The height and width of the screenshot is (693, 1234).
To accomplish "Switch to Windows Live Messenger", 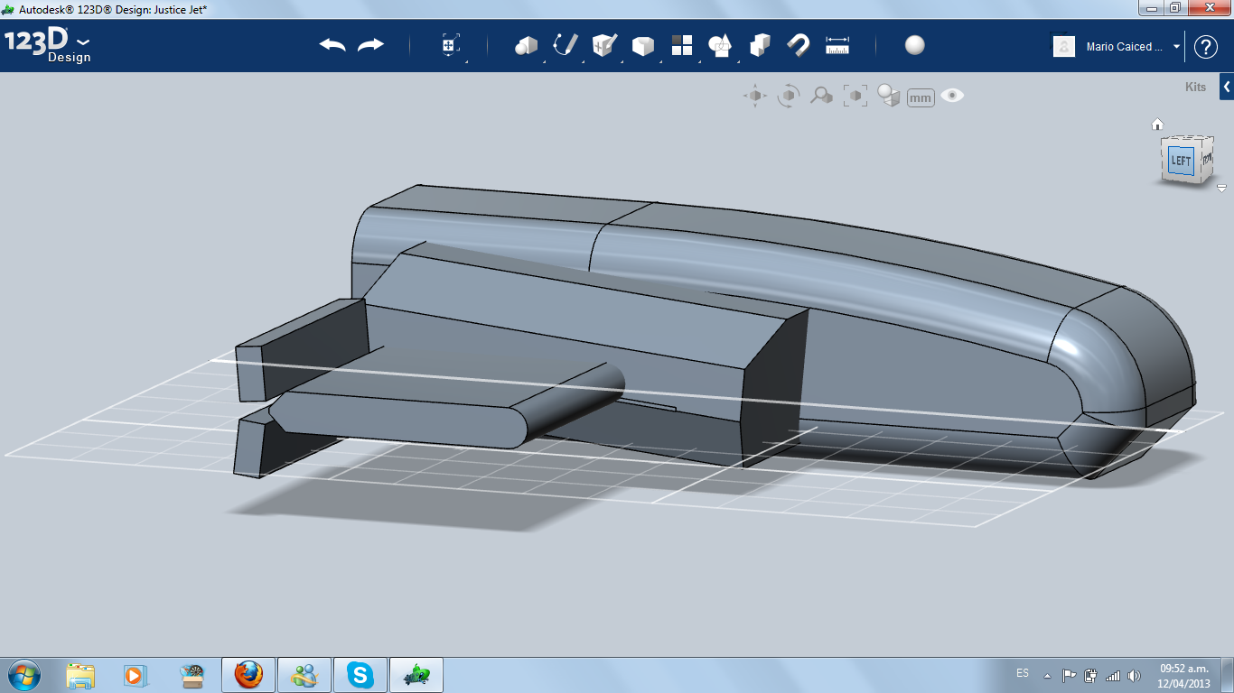I will tap(304, 675).
